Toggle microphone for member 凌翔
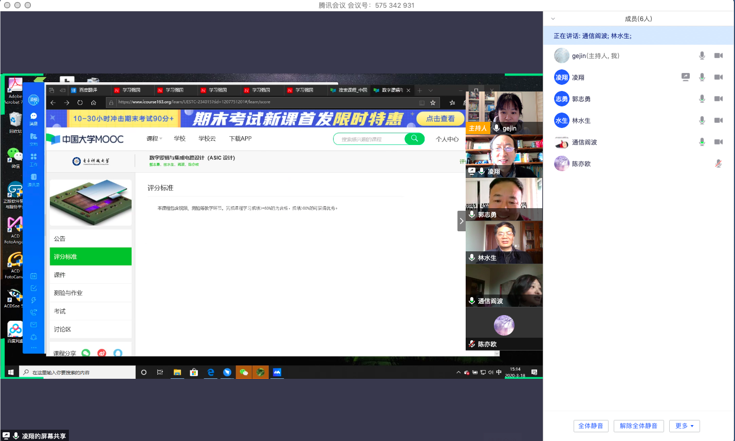The image size is (735, 441). [x=702, y=77]
